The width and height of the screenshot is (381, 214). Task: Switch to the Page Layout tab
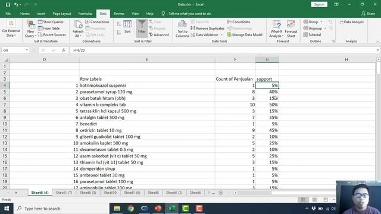click(x=62, y=14)
